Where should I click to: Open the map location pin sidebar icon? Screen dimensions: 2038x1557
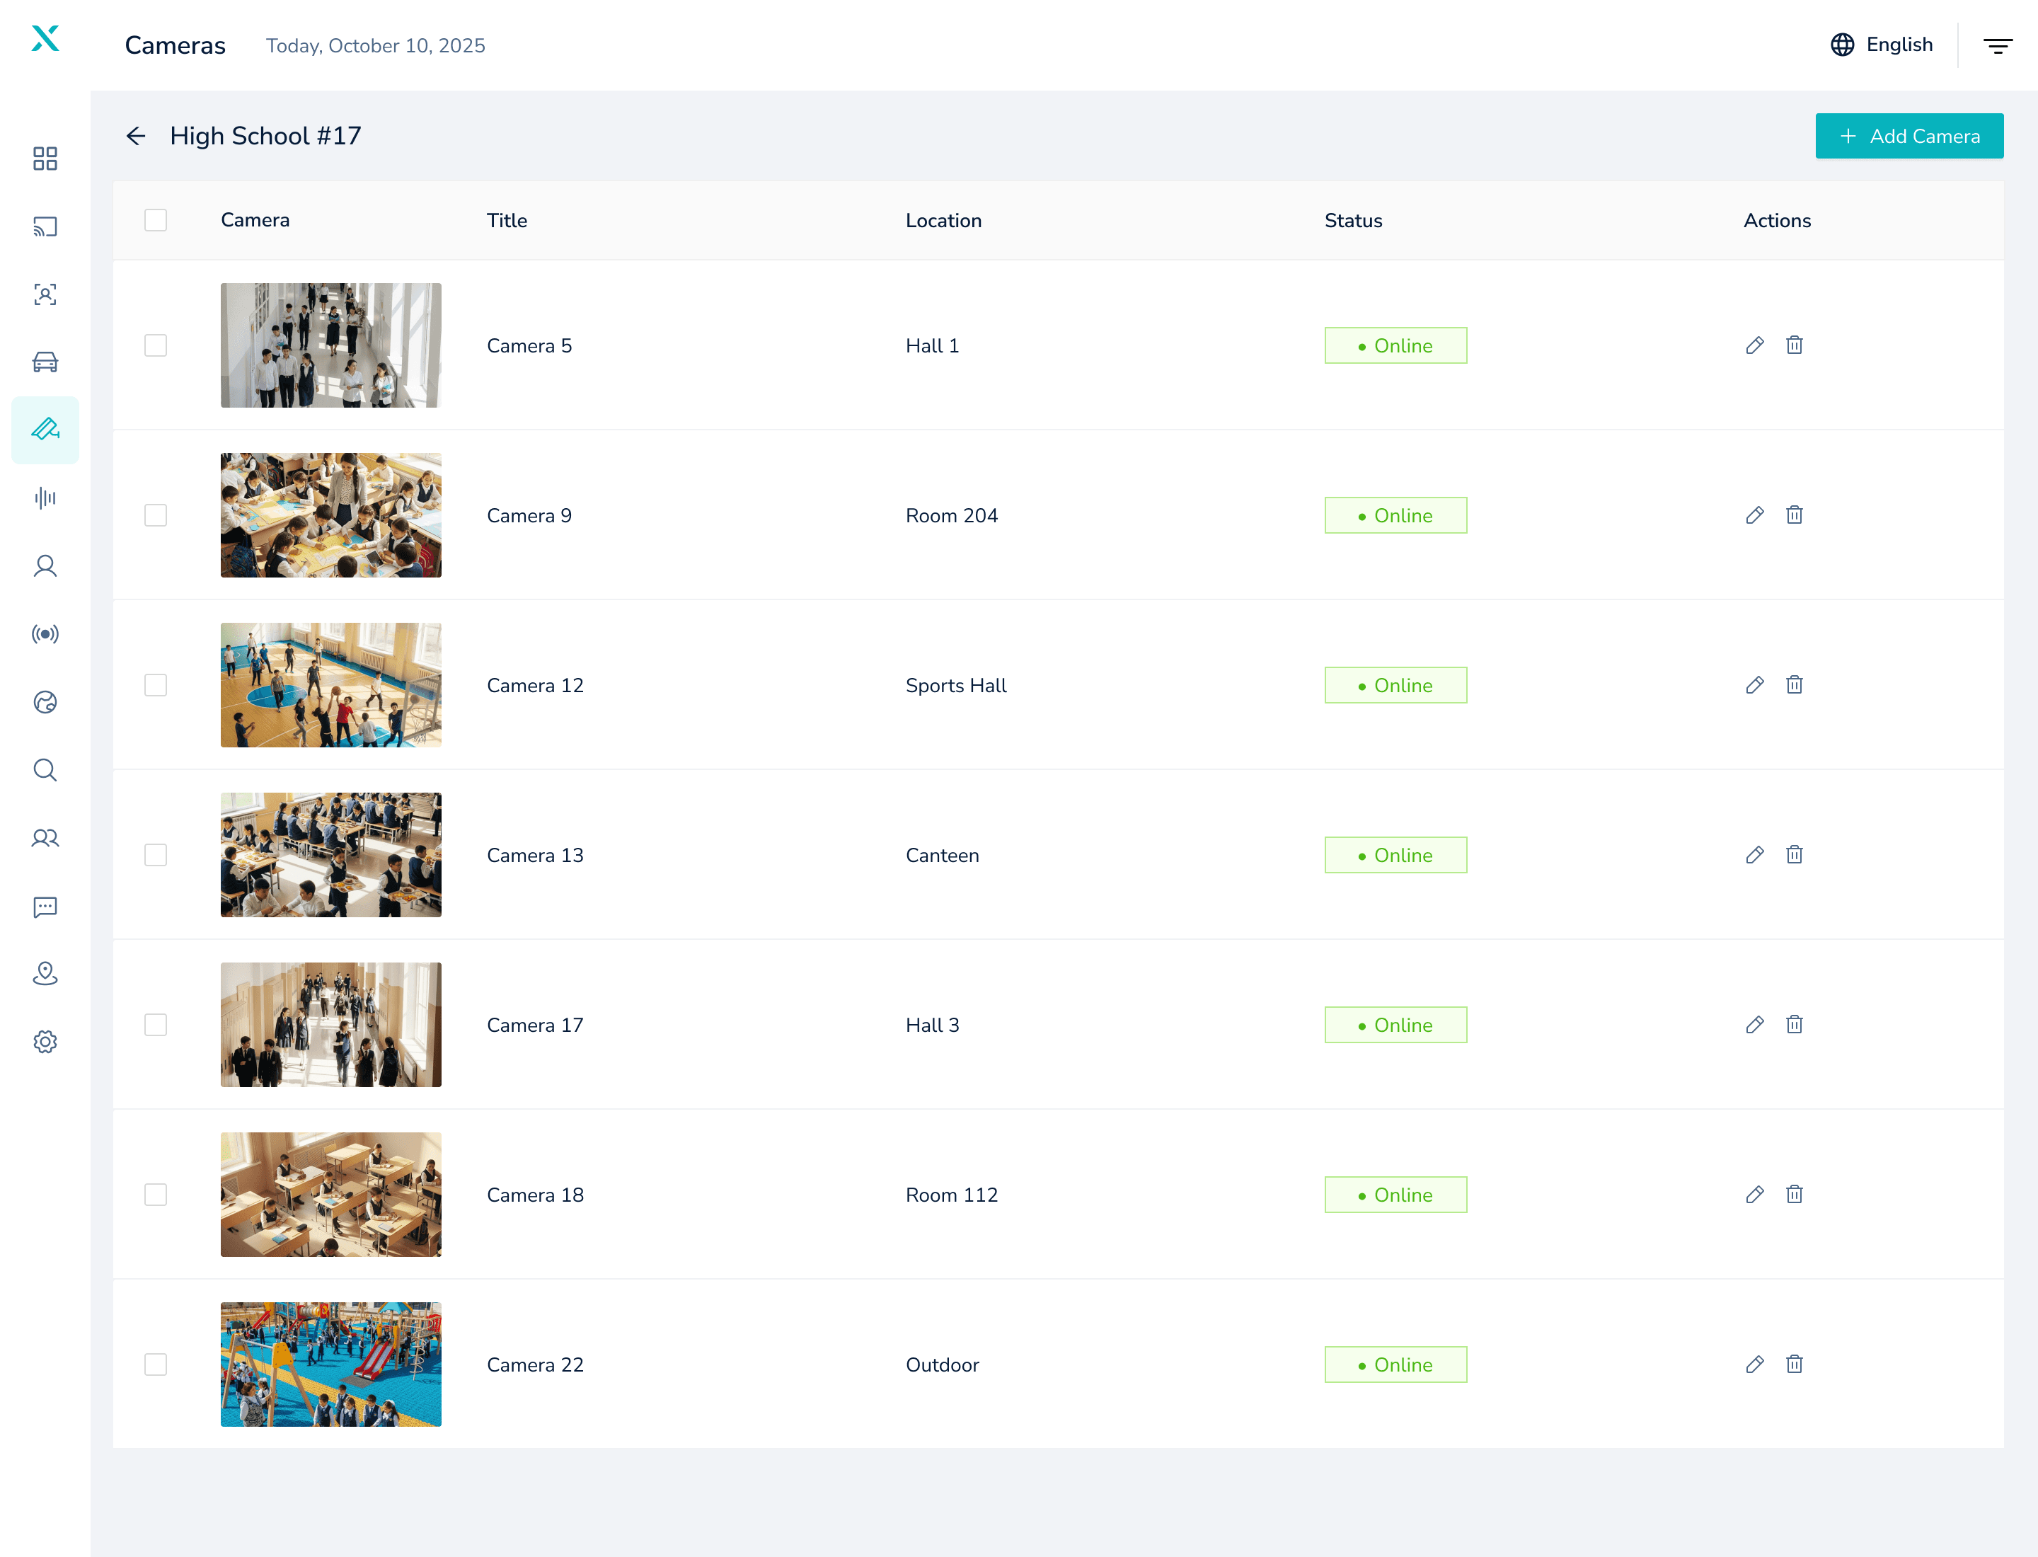tap(45, 974)
